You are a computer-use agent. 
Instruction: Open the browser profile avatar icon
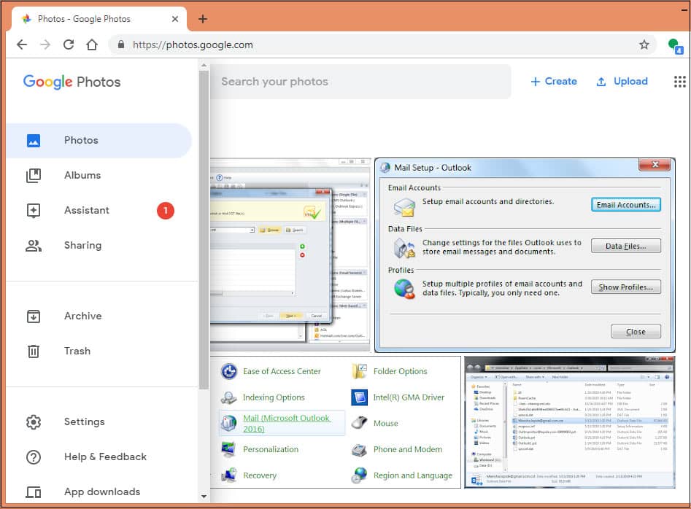pos(675,46)
